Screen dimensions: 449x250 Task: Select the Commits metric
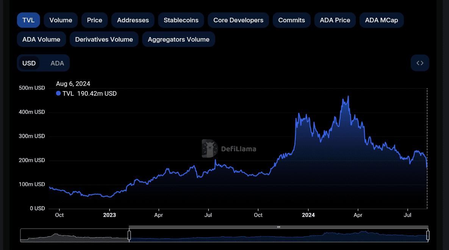291,20
